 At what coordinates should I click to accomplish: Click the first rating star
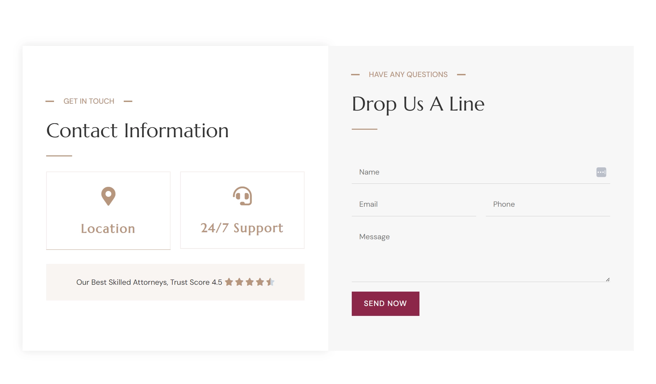coord(229,282)
